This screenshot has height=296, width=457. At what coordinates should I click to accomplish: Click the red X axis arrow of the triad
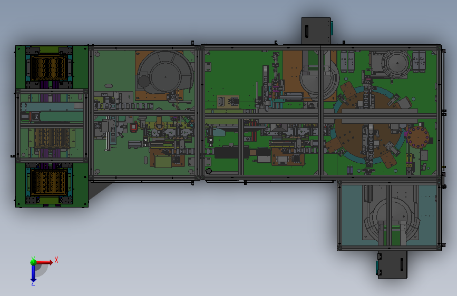[44, 262]
